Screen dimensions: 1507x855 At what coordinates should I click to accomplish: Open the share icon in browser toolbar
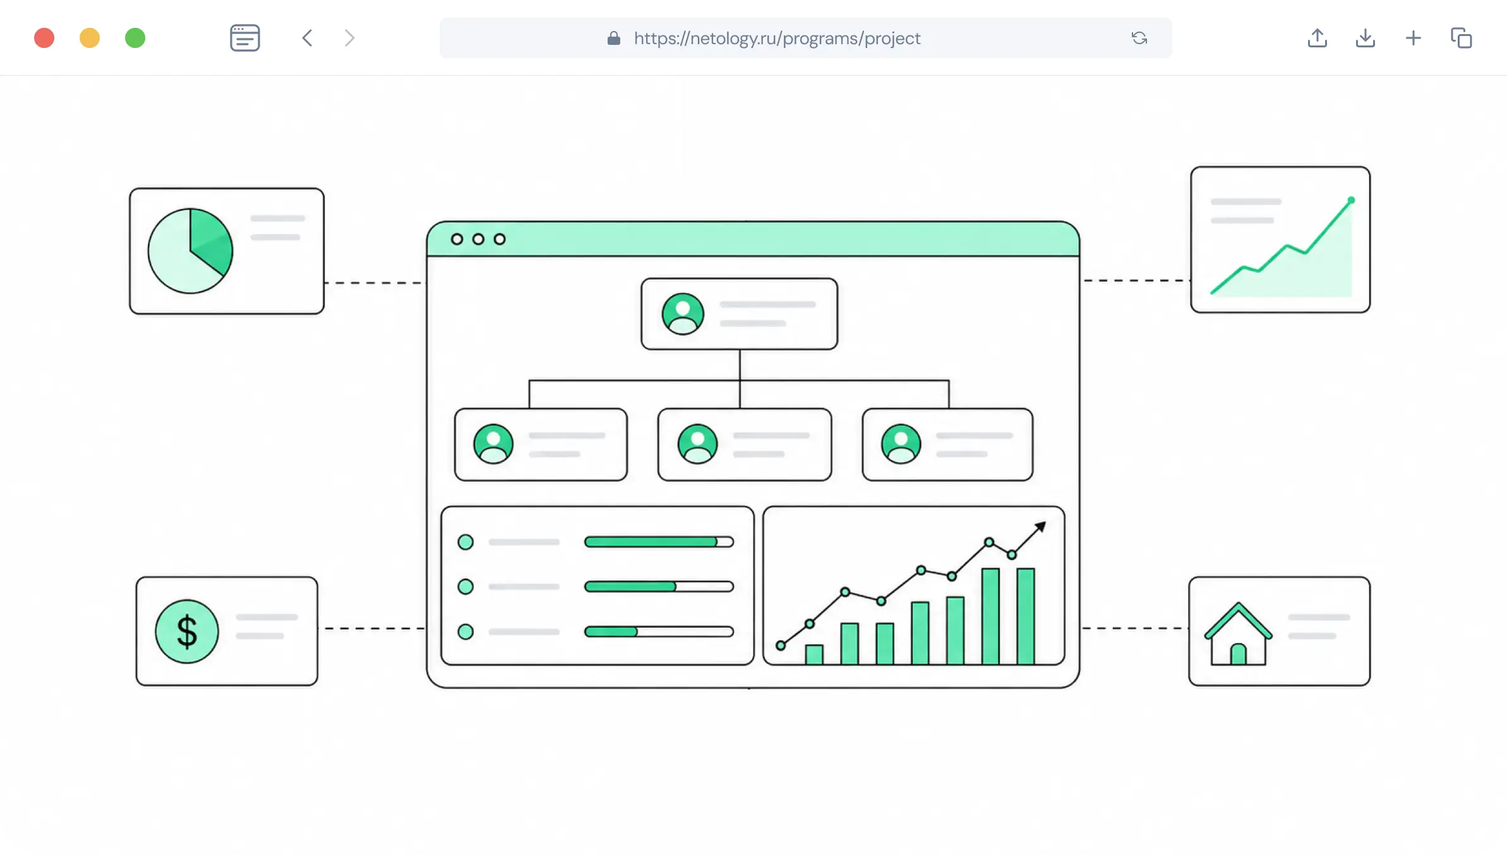tap(1317, 38)
